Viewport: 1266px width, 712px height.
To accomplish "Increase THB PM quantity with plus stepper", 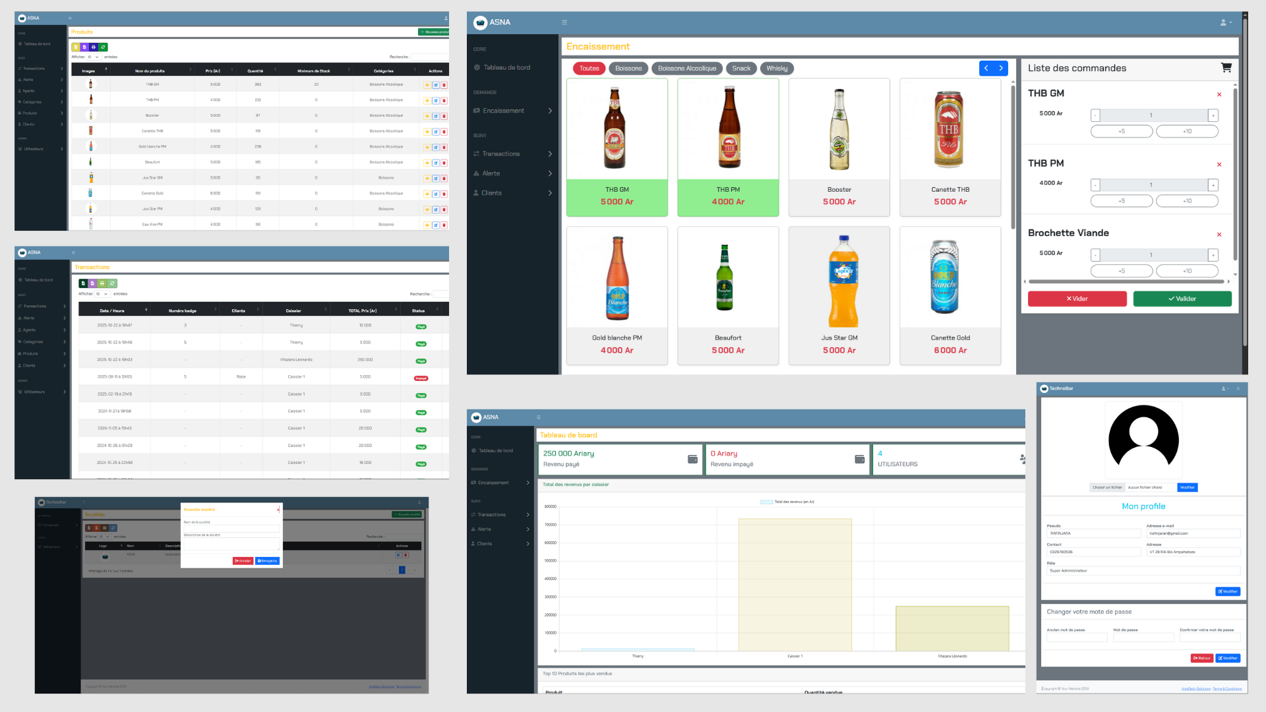I will pyautogui.click(x=1213, y=185).
